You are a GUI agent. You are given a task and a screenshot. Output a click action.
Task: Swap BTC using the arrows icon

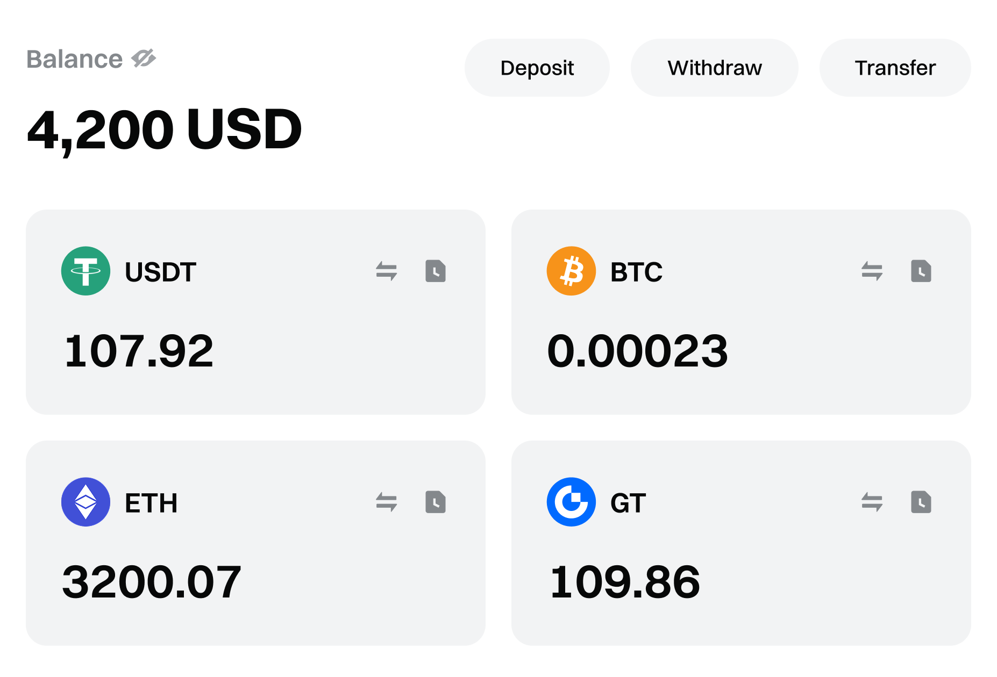872,271
